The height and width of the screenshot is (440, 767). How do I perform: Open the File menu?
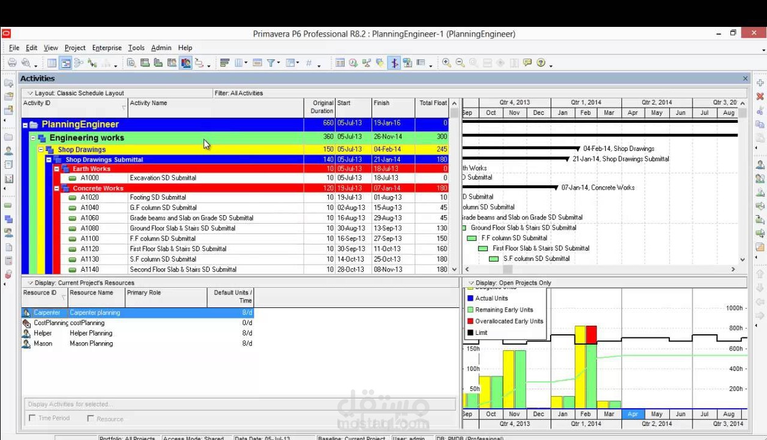coord(14,48)
